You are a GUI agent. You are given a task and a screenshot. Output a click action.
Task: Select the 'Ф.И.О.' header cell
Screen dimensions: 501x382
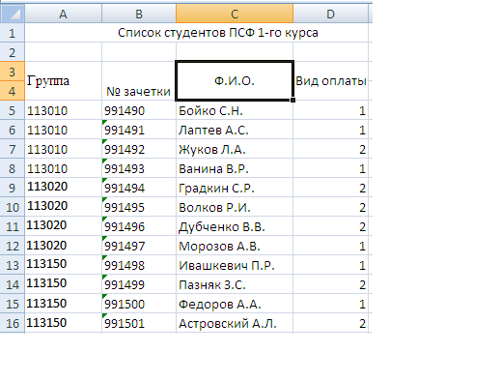235,81
